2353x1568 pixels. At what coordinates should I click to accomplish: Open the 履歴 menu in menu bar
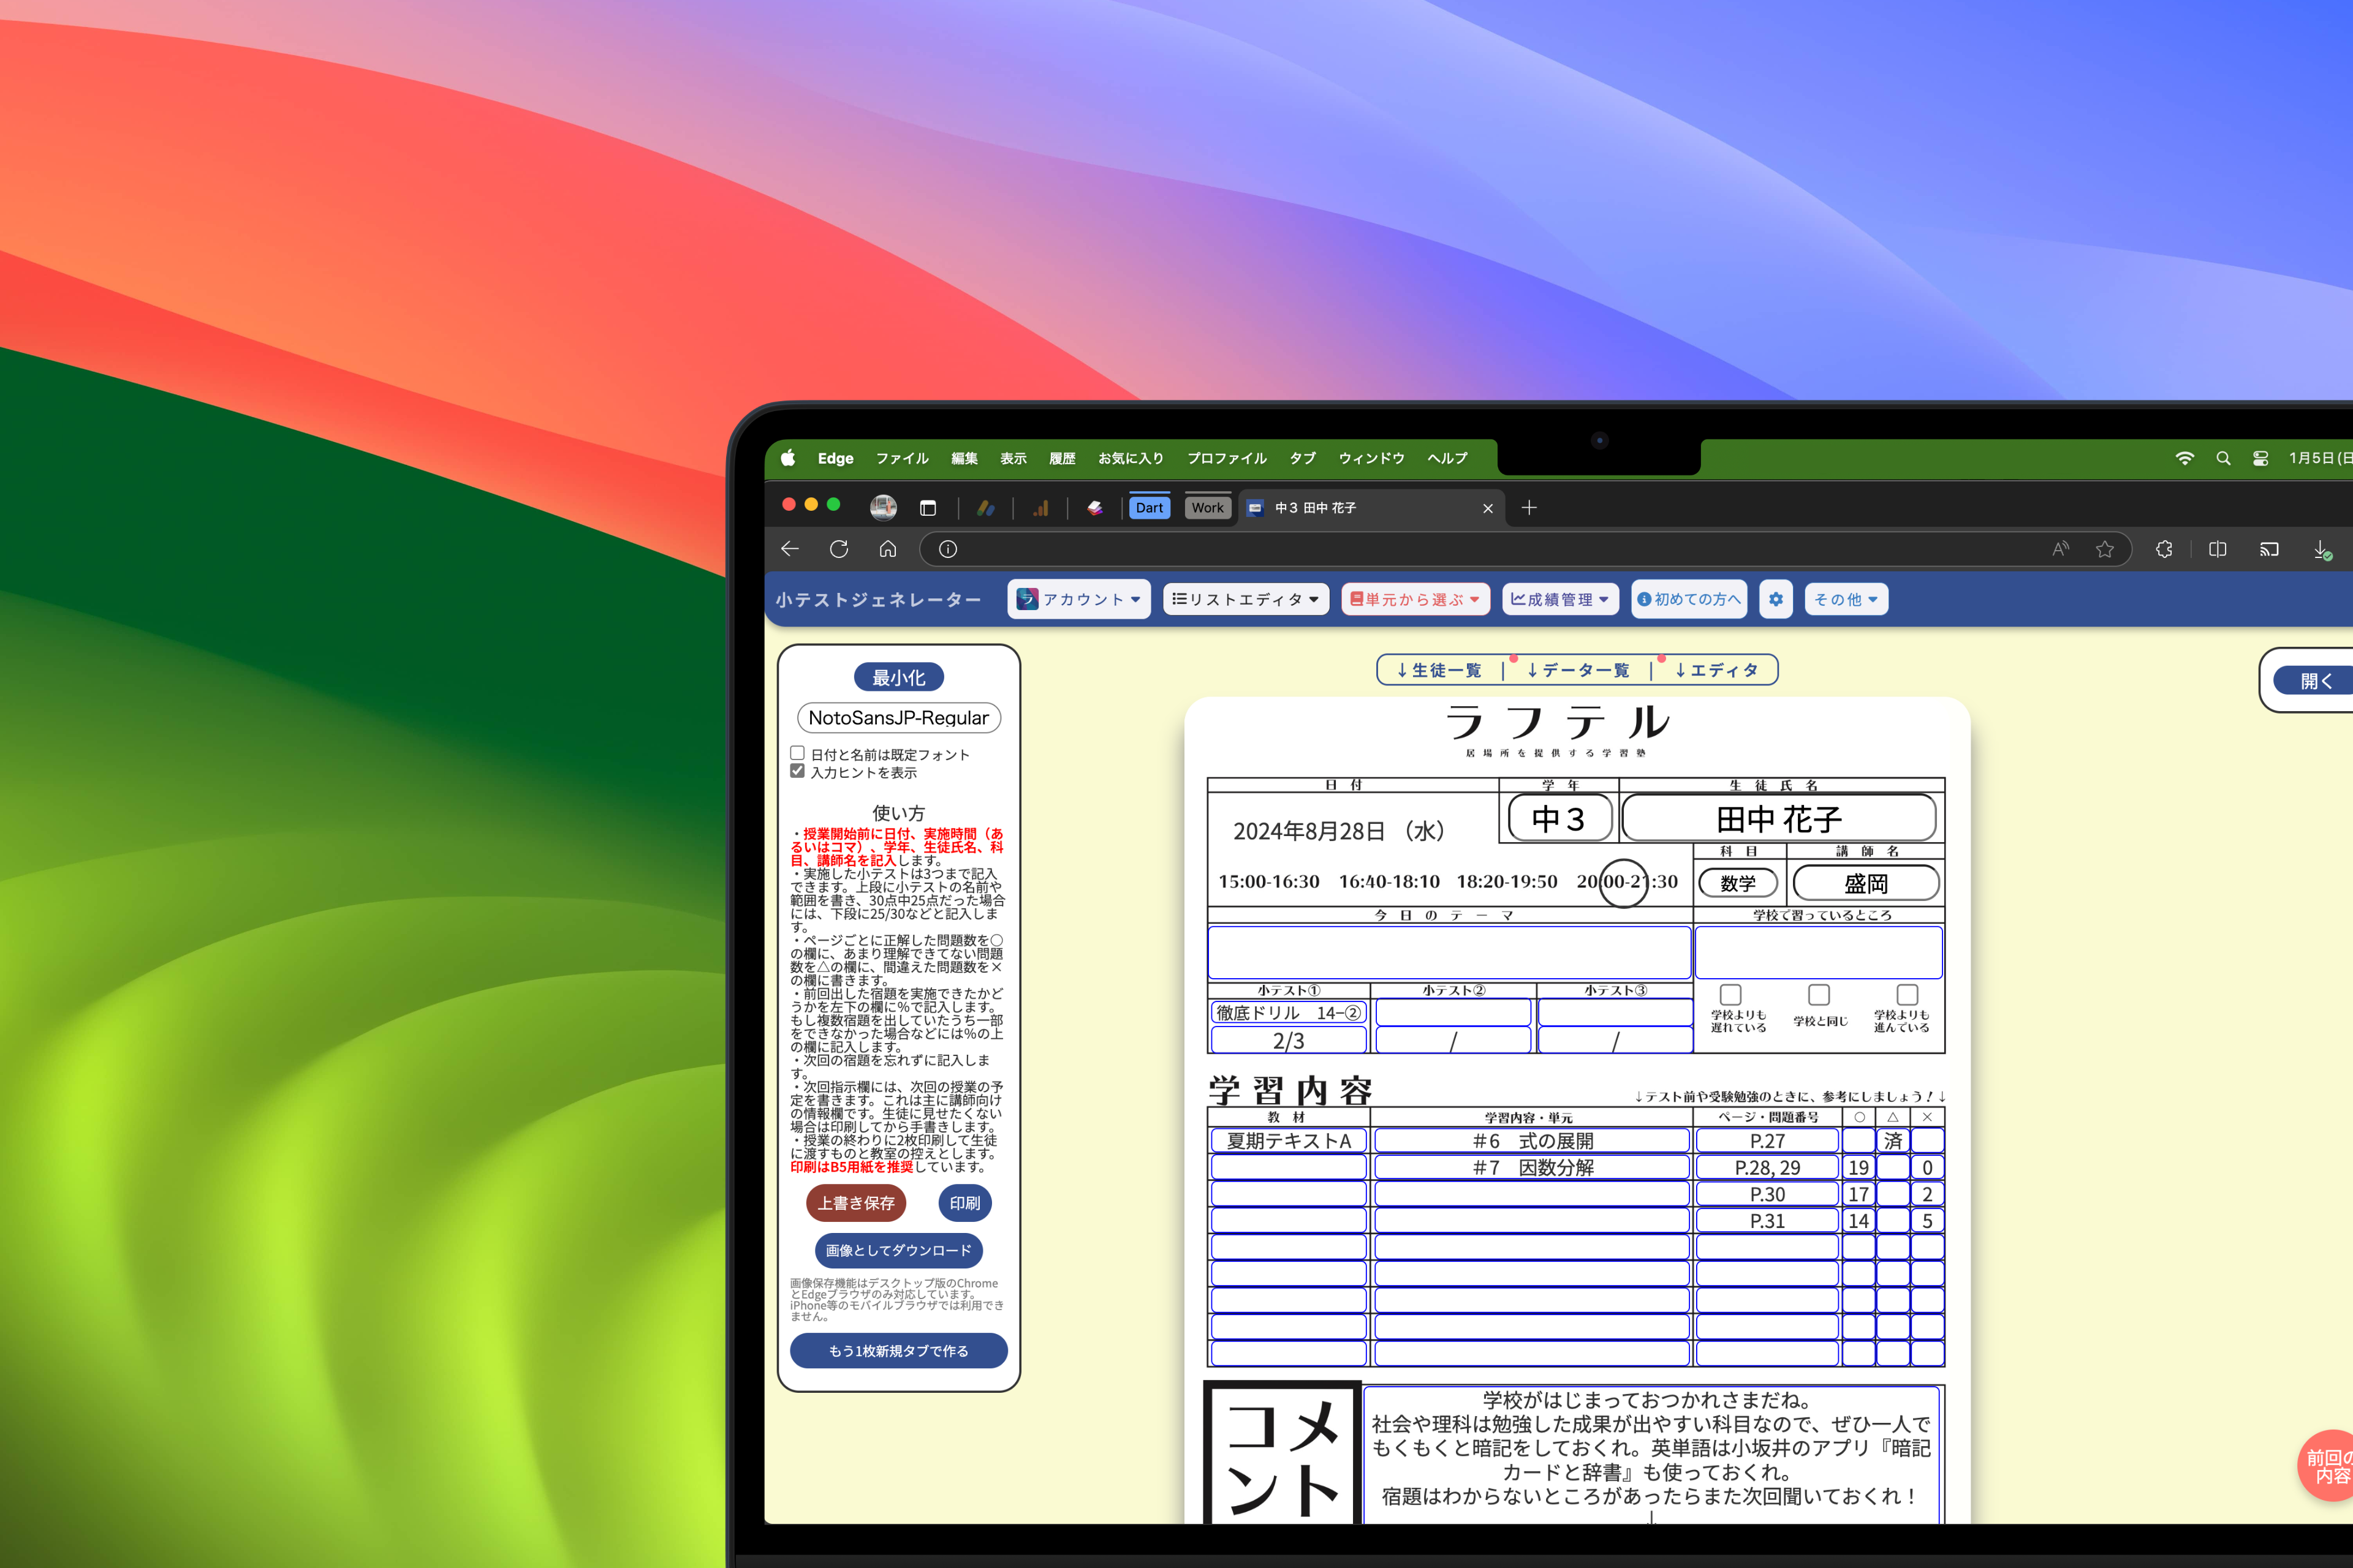tap(1061, 458)
